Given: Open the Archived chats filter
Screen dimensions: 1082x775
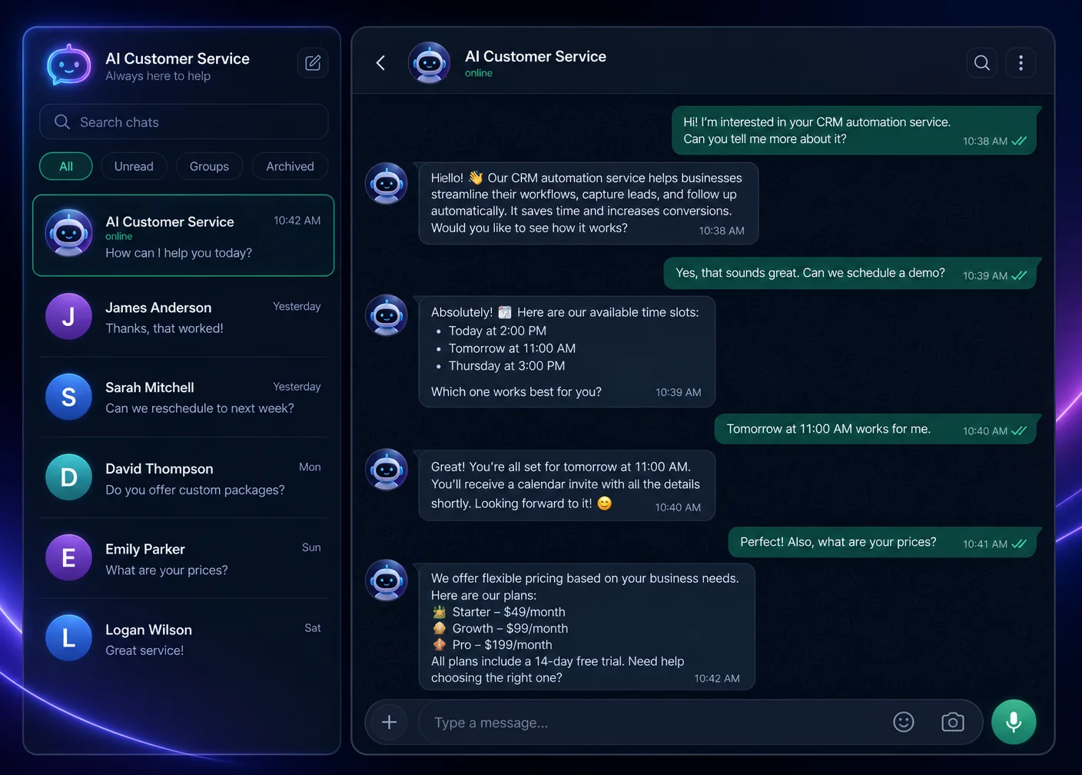Looking at the screenshot, I should pos(290,166).
